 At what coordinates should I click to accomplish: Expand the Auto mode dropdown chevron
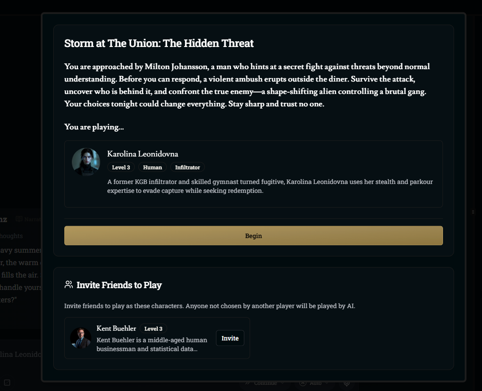(x=326, y=383)
